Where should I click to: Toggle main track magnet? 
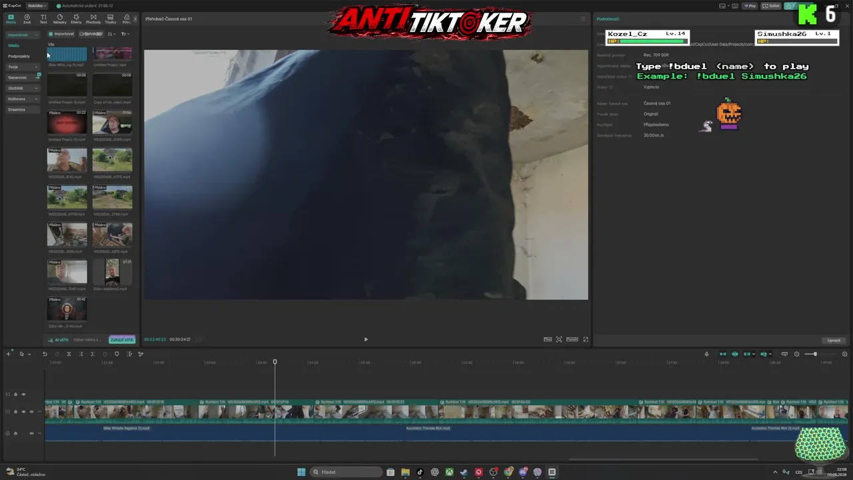(723, 354)
